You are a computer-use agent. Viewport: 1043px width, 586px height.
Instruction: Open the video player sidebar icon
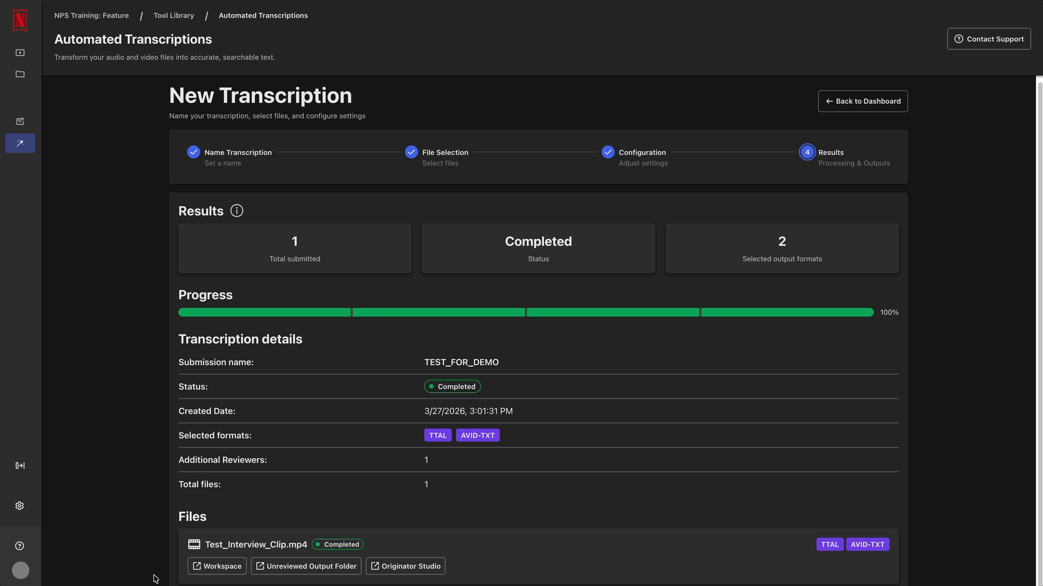[x=20, y=53]
